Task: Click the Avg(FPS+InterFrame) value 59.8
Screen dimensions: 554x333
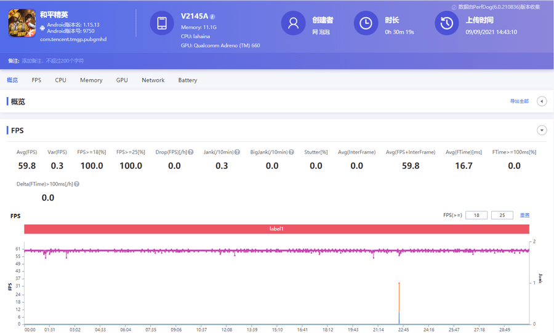Action: (411, 166)
